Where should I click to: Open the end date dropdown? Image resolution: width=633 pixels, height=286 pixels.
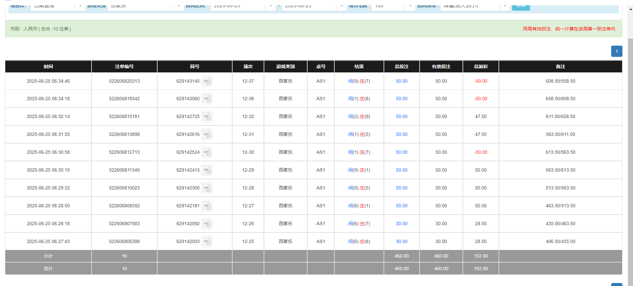[342, 6]
